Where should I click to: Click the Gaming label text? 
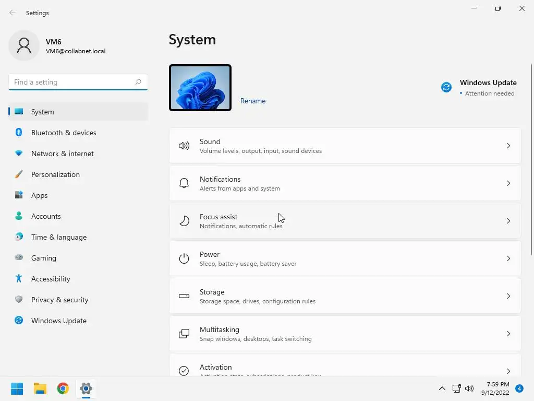(x=44, y=258)
